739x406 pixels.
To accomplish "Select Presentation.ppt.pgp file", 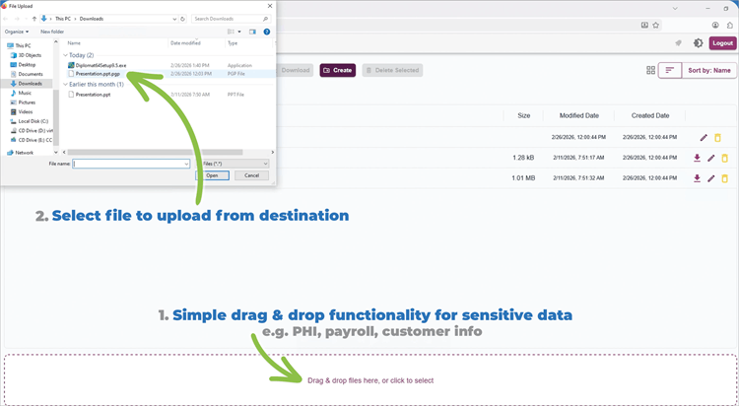I will (x=98, y=74).
